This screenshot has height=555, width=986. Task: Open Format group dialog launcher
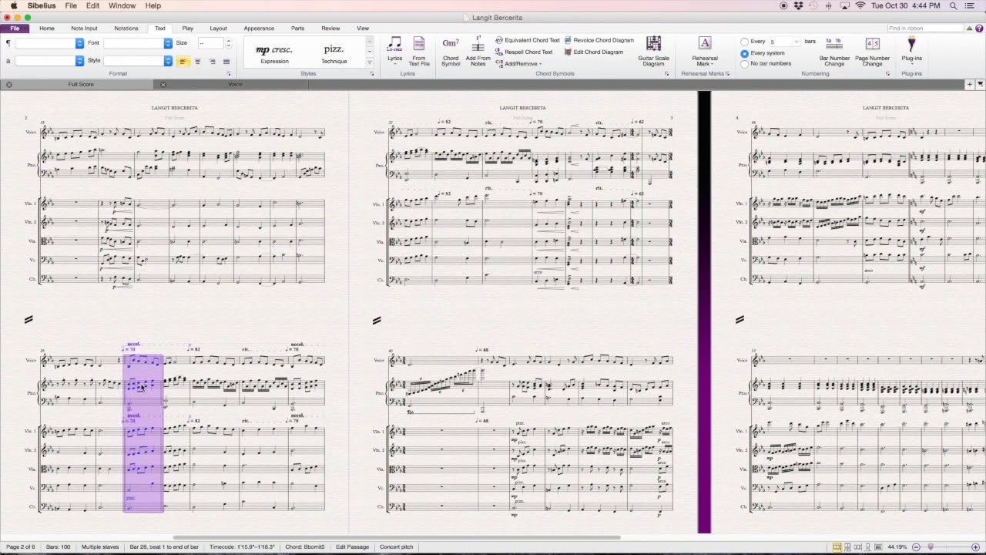click(x=229, y=74)
